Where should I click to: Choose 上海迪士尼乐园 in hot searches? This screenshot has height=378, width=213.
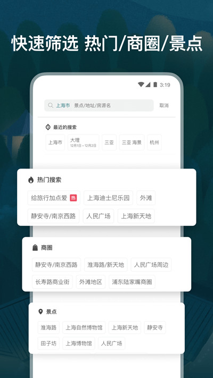109,198
